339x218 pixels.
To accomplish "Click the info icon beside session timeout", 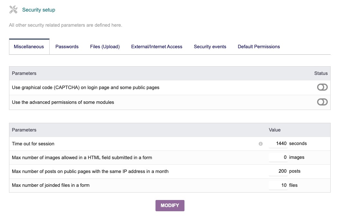I will [x=260, y=144].
